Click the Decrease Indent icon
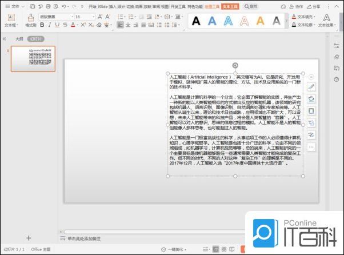Image resolution: width=344 pixels, height=255 pixels. point(142,17)
